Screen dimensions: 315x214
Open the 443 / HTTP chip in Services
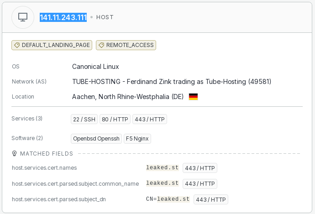(150, 119)
